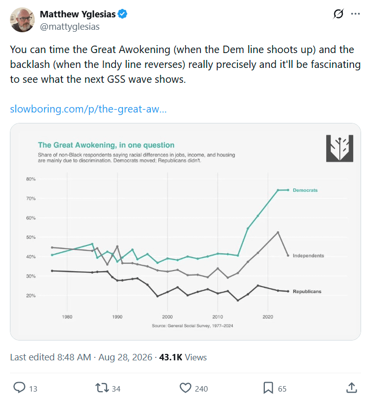Like the post with heart icon
371x400 pixels.
tap(185, 388)
